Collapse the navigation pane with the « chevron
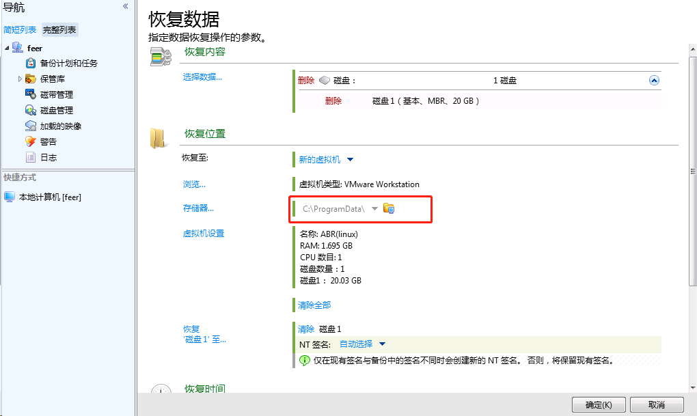The image size is (697, 416). click(124, 5)
